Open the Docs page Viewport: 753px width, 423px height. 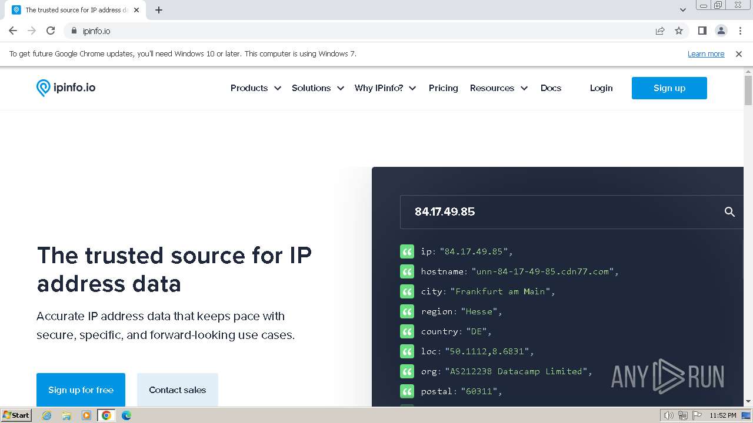[x=551, y=88]
